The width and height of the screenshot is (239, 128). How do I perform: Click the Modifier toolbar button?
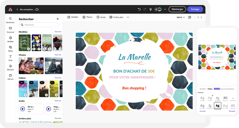(x=73, y=17)
